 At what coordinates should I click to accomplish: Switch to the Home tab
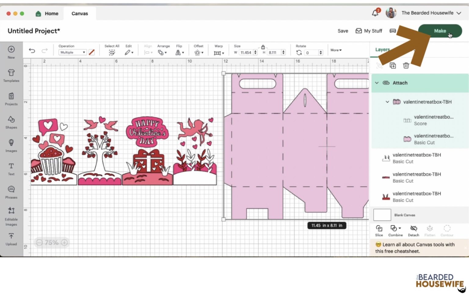click(x=47, y=13)
